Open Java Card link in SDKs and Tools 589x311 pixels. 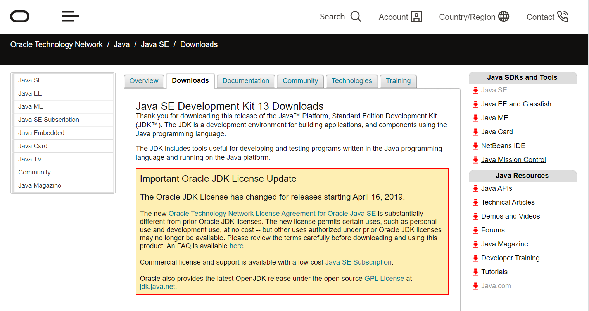497,132
